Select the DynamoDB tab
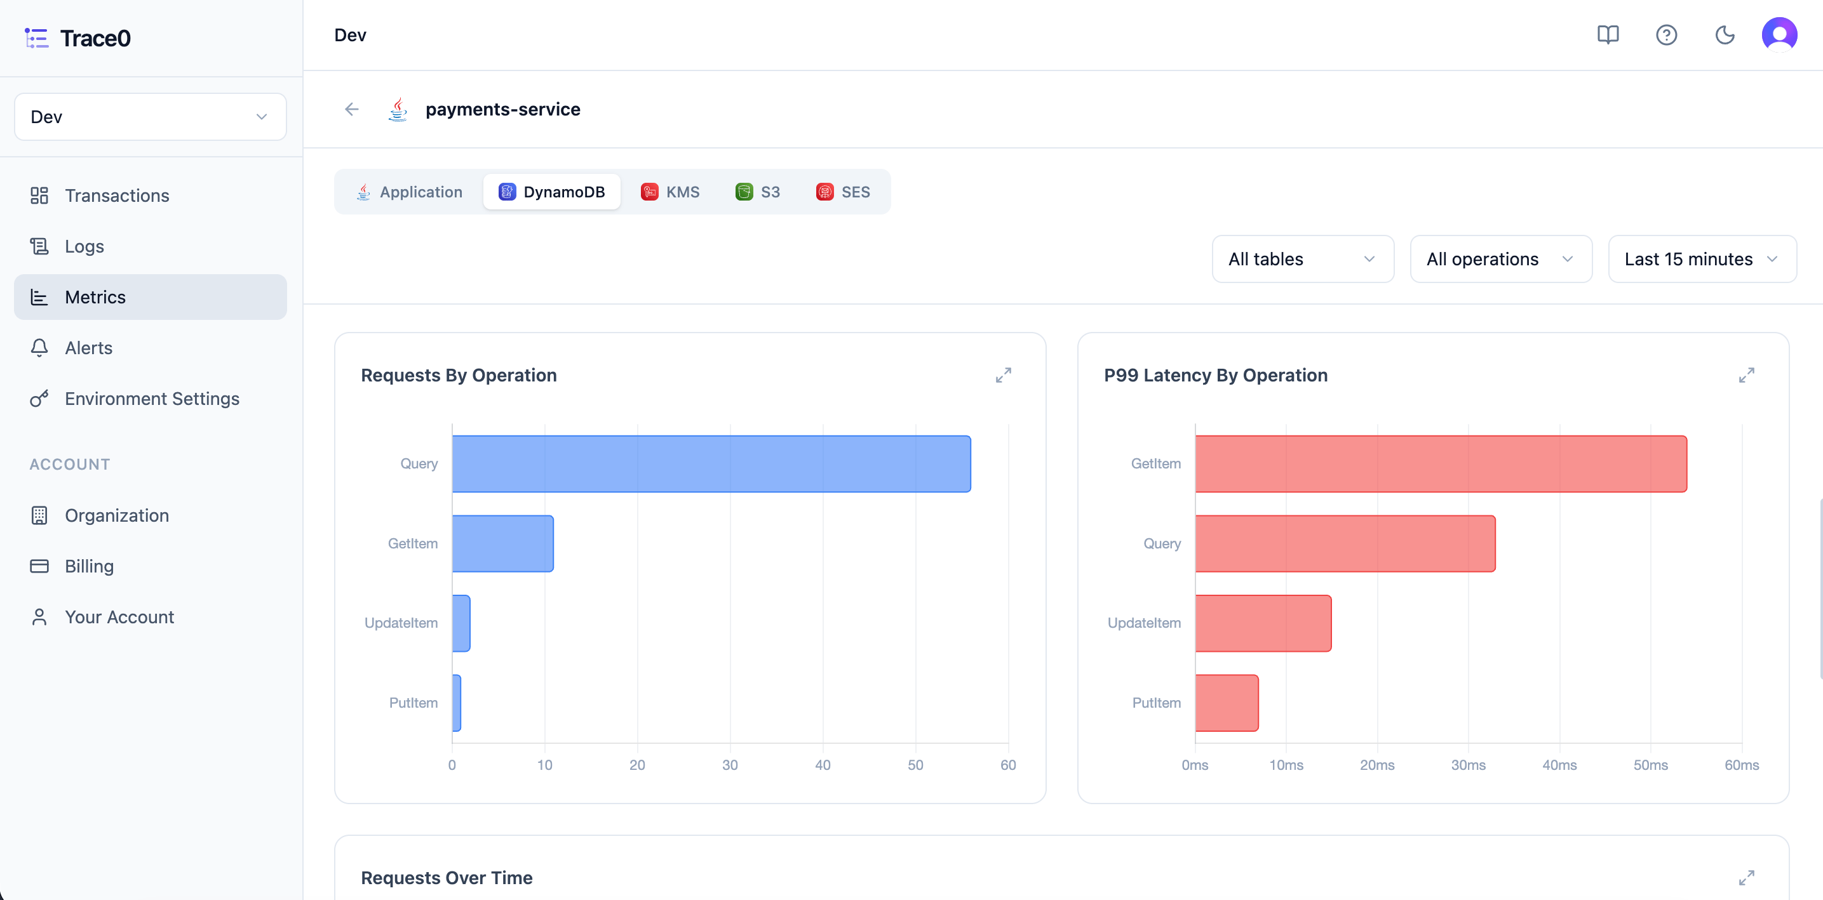The image size is (1823, 900). click(551, 192)
